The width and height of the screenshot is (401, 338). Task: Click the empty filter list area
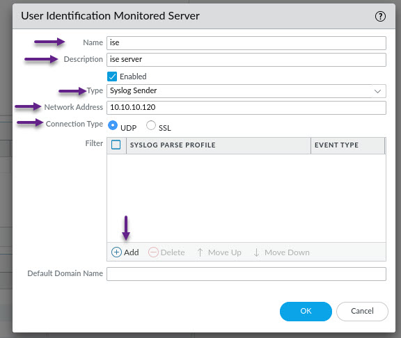click(246, 198)
